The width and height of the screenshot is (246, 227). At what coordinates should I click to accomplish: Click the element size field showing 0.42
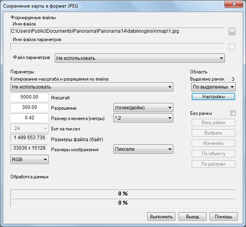[30, 118]
